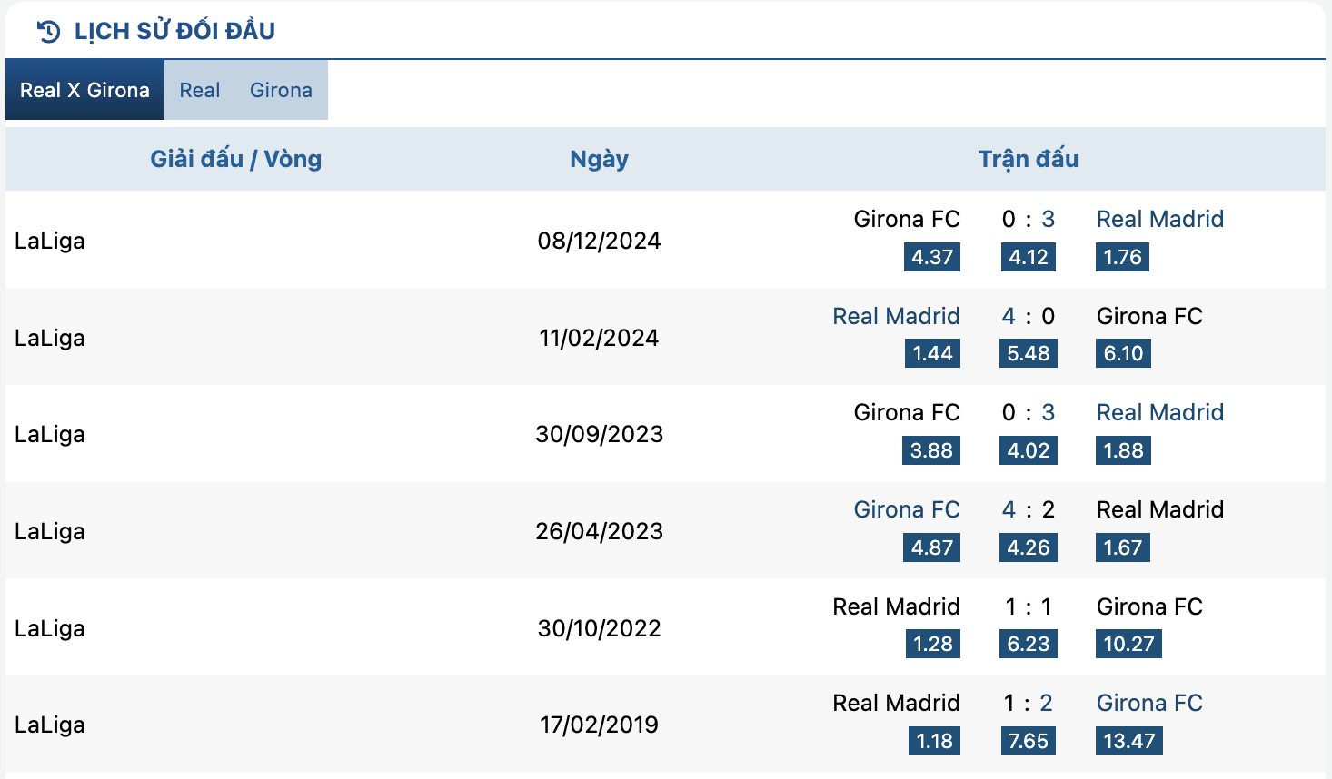Select the 5.48 odds box

pyautogui.click(x=1029, y=353)
